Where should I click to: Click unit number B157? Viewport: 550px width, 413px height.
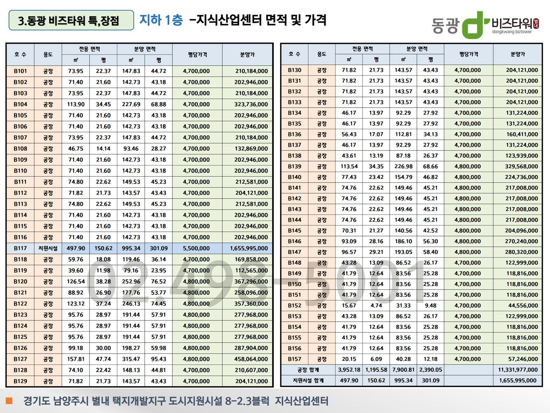[294, 359]
